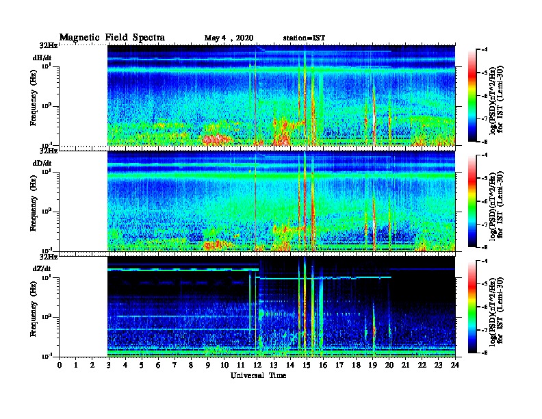542x419 pixels.
Task: Click hour "20" on the Universal Time axis
Action: 389,366
